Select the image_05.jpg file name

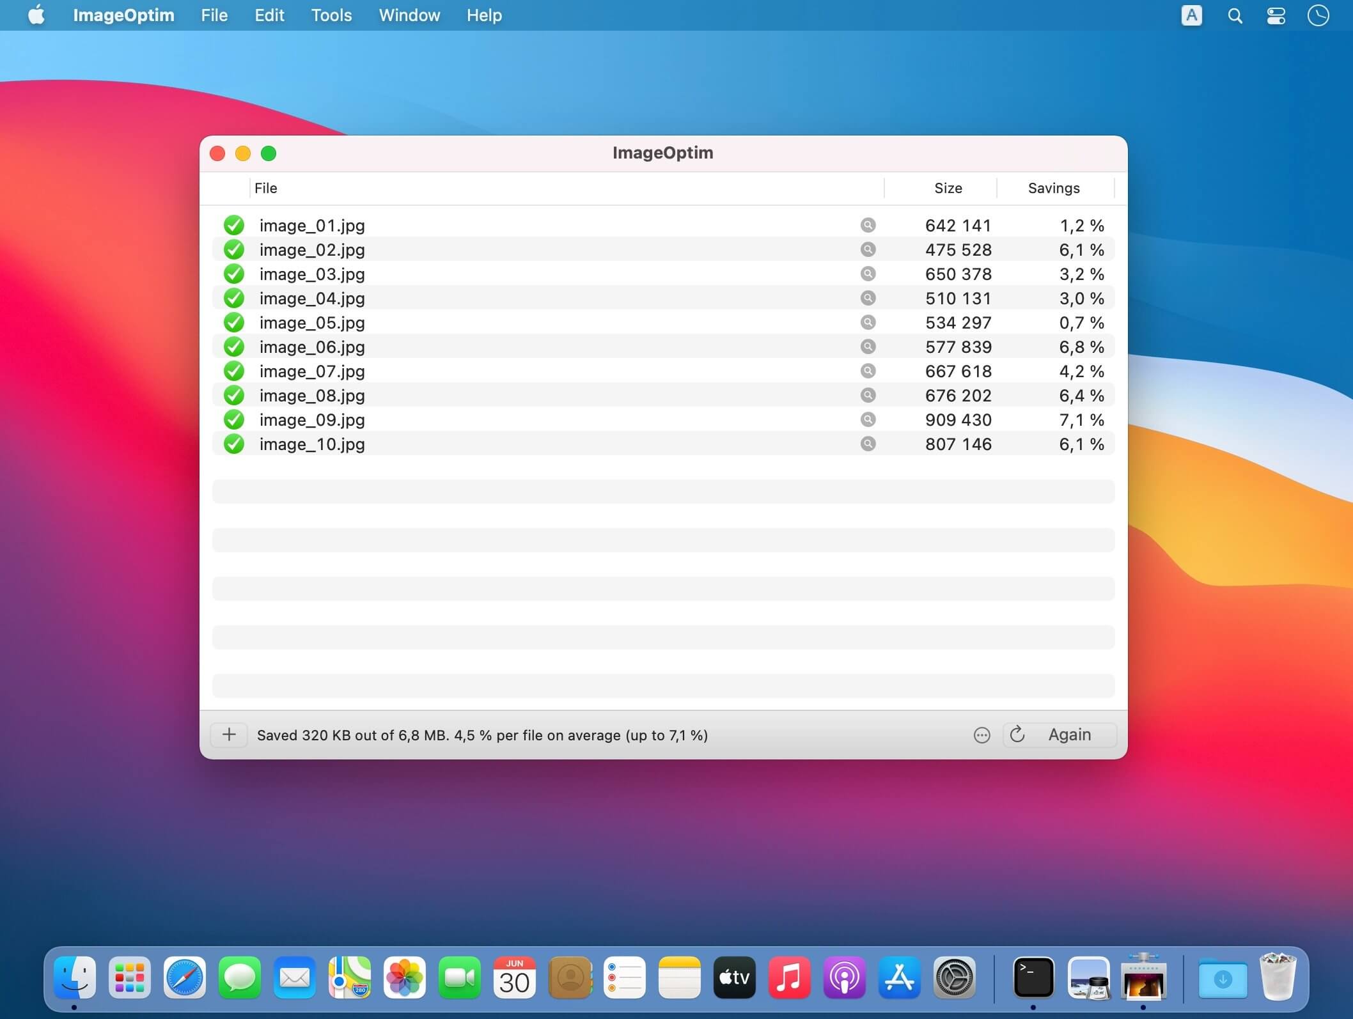click(312, 323)
